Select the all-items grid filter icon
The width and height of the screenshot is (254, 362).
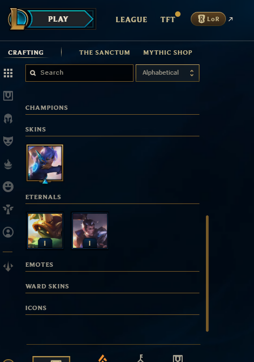tap(8, 73)
